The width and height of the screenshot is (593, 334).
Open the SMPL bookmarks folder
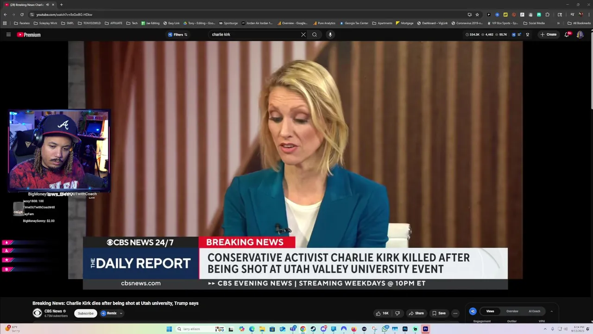click(68, 23)
